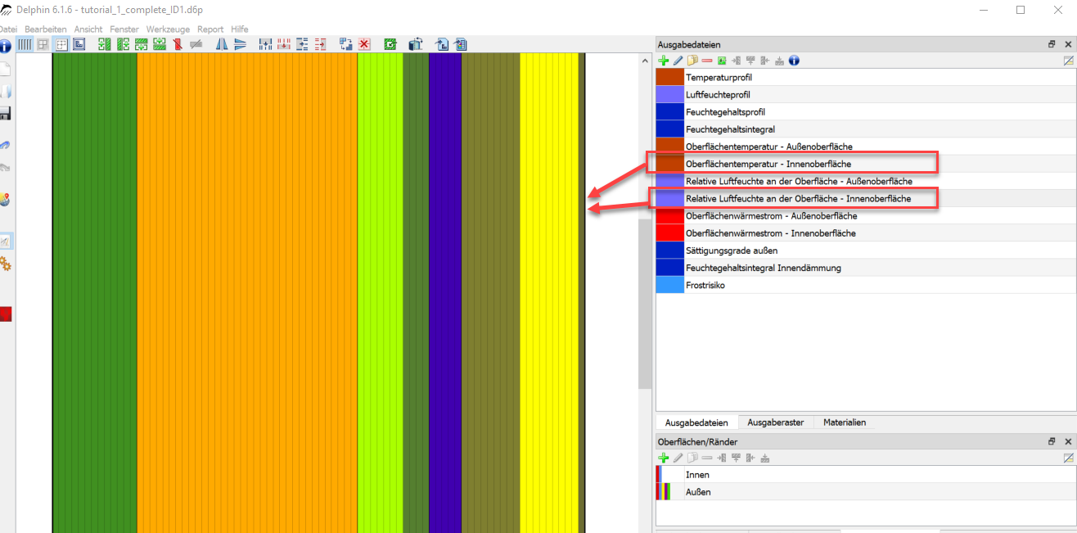Undock the Oberflächen/Ränder panel
Viewport: 1077px width, 533px height.
(1052, 441)
